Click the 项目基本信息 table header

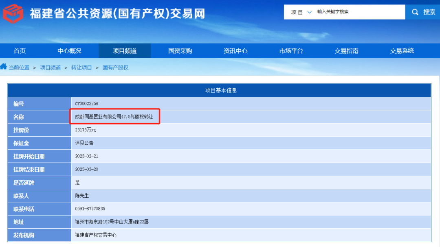220,91
